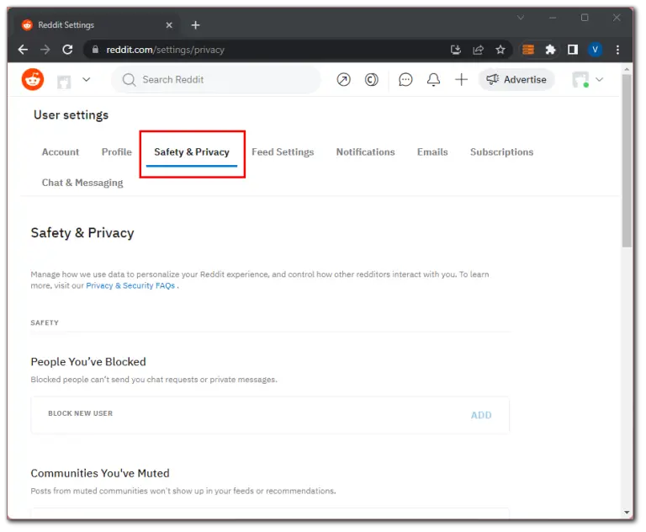
Task: Open the Chat bubble icon
Action: (x=405, y=80)
